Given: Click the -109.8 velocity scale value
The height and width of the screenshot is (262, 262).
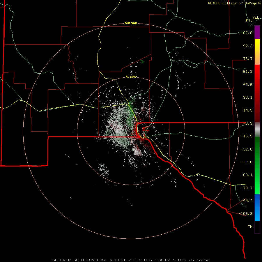Looking at the screenshot, I should 246,214.
